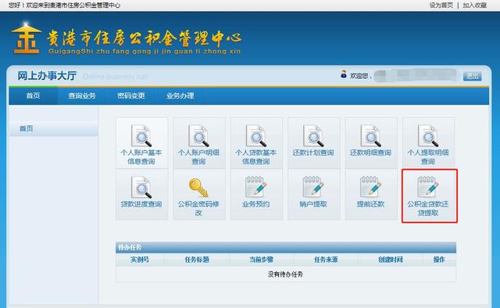Open 提前还款 notepad icon
The height and width of the screenshot is (308, 500).
point(370,187)
